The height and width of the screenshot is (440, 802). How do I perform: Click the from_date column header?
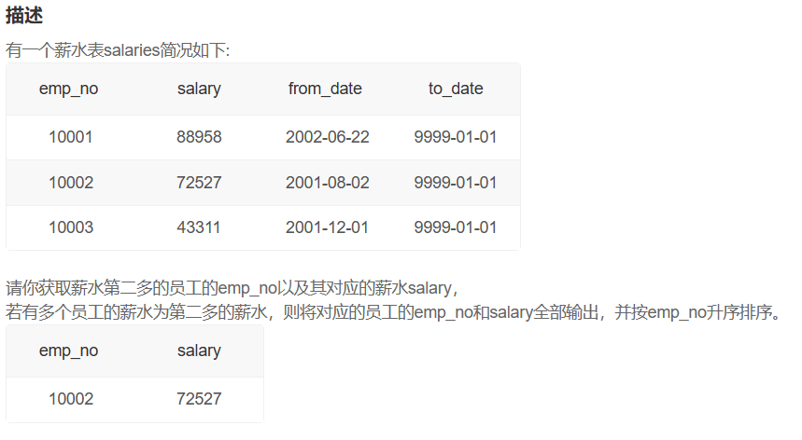coord(325,89)
